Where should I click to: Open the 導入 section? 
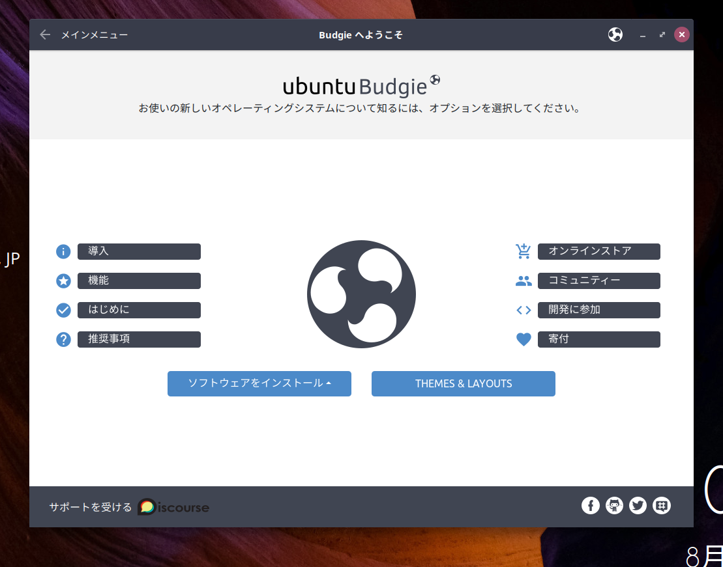click(x=139, y=251)
